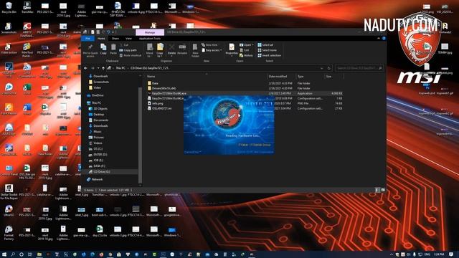Open 3D Objects in navigation pane
Image resolution: width=459 pixels, height=258 pixels.
click(x=100, y=108)
